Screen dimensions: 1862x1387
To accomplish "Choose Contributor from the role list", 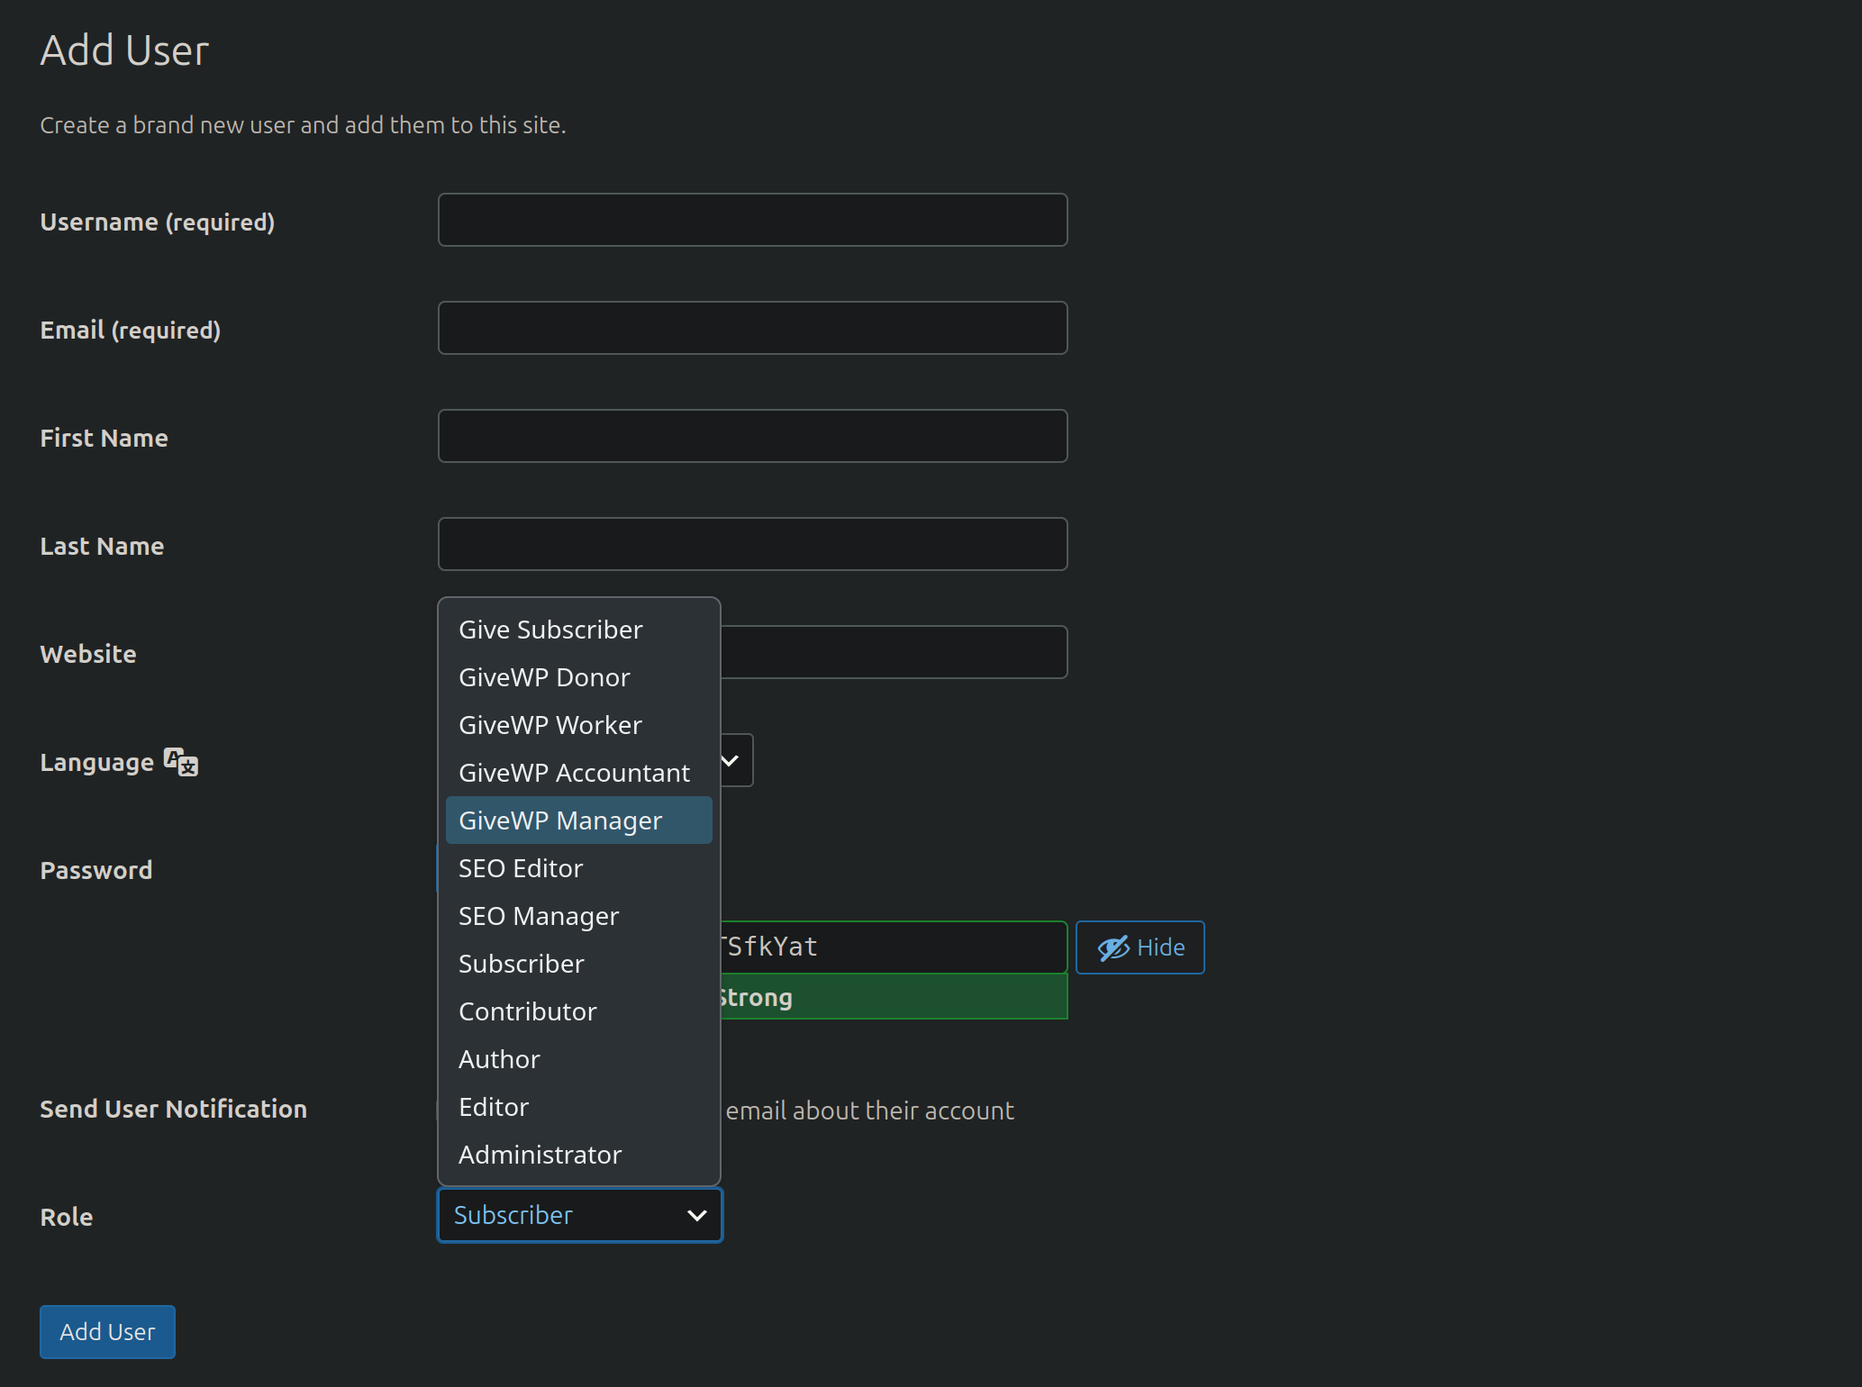I will [x=527, y=1011].
